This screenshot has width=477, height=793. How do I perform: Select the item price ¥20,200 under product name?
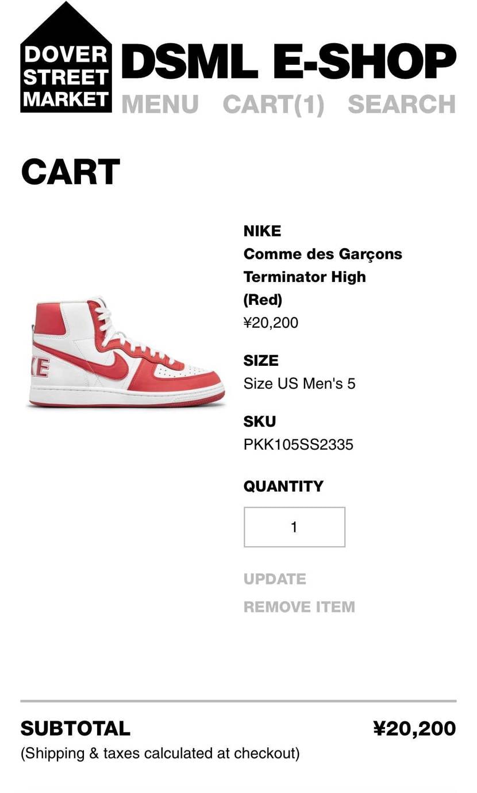pos(271,323)
